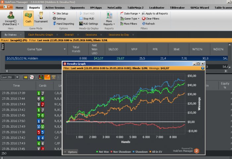Image resolution: width=232 pixels, height=159 pixels.
Task: Sort by PFR column
Action: (157, 49)
